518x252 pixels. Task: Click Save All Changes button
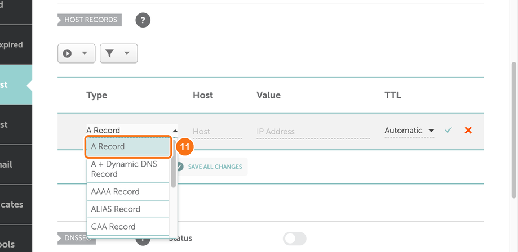212,166
